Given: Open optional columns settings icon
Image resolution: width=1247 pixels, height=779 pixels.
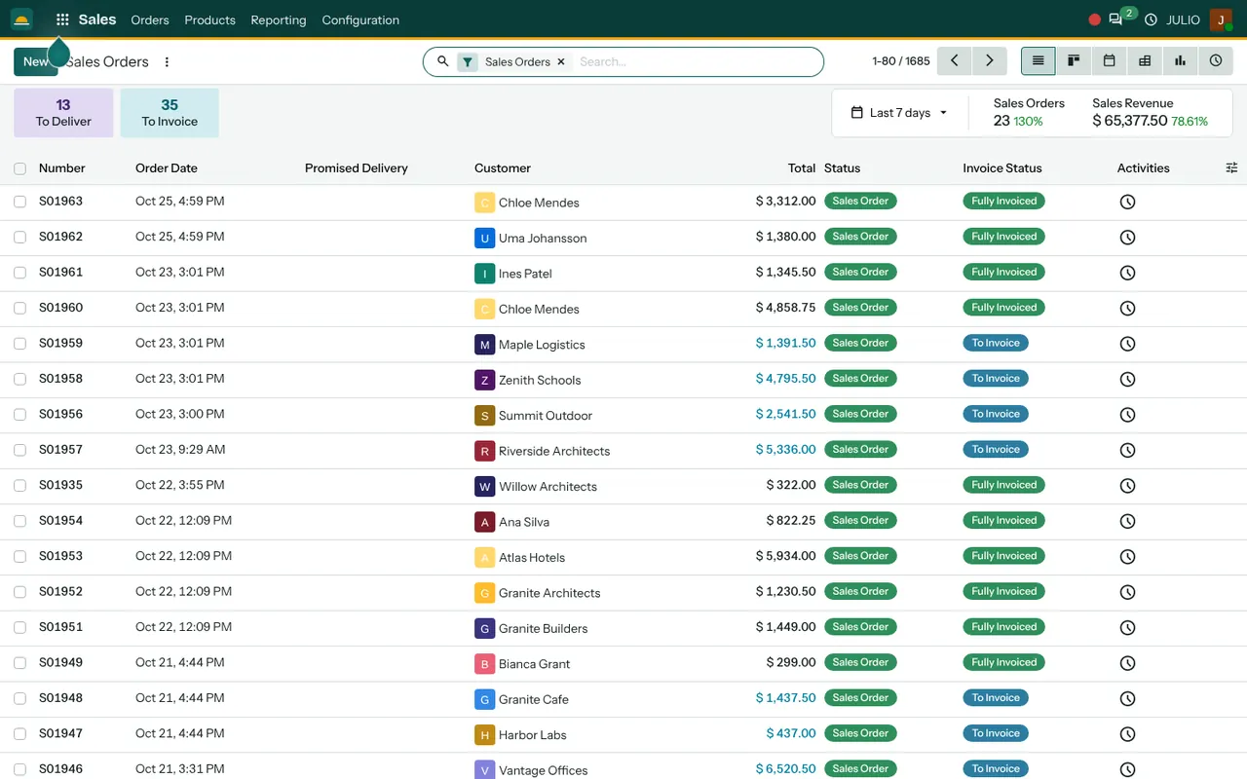Looking at the screenshot, I should [1231, 168].
